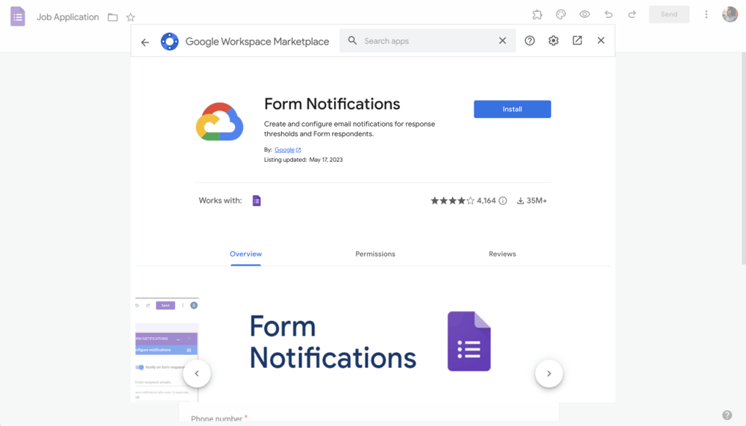Install the Form Notifications add-on
This screenshot has height=426, width=746.
[x=513, y=109]
